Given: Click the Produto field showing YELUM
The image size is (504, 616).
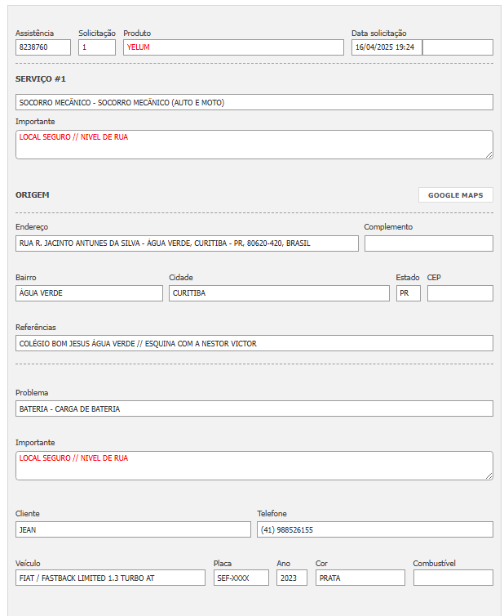Looking at the screenshot, I should click(x=233, y=47).
